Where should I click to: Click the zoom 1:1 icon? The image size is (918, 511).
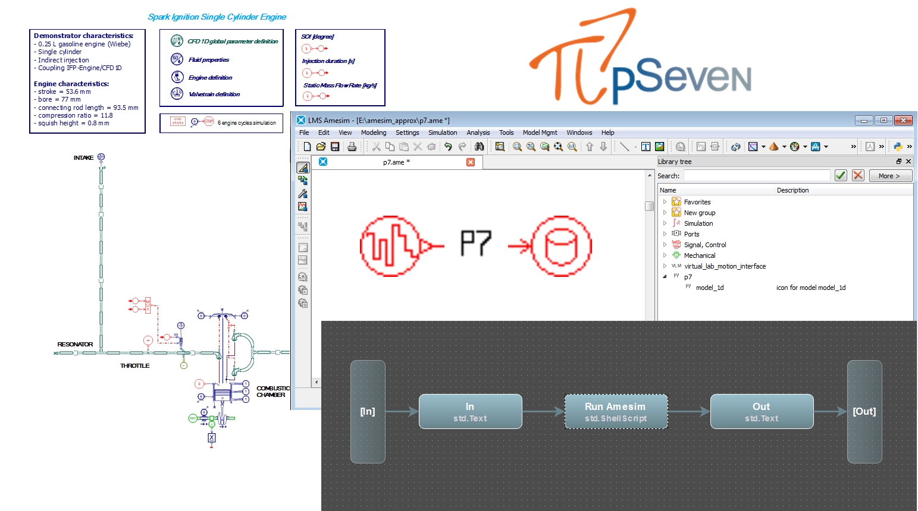572,147
